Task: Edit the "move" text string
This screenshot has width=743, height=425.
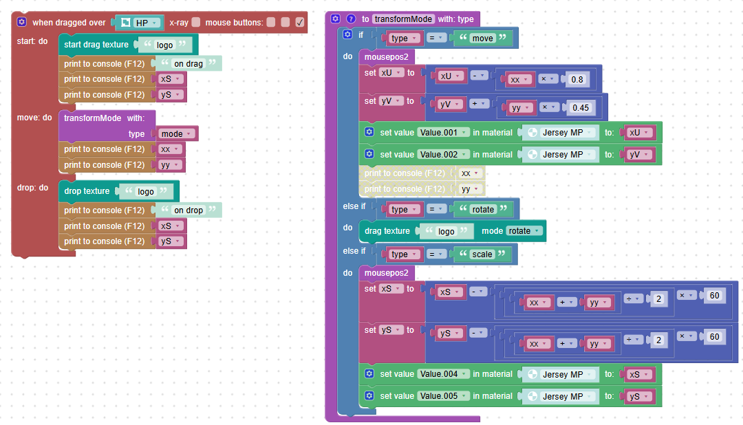Action: (x=482, y=39)
